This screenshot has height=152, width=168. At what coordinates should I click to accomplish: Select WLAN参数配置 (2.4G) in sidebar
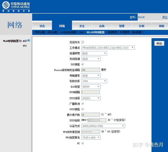click(15, 41)
